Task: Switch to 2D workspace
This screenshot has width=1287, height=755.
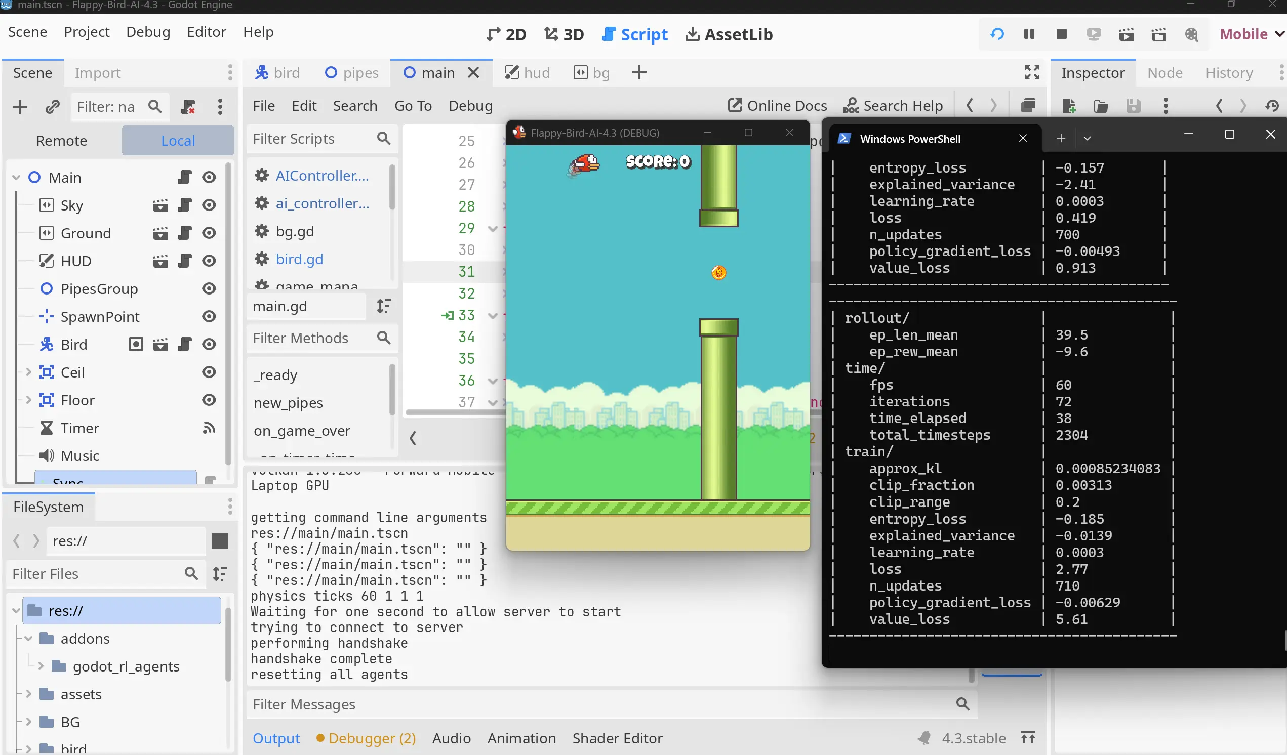Action: click(x=506, y=34)
